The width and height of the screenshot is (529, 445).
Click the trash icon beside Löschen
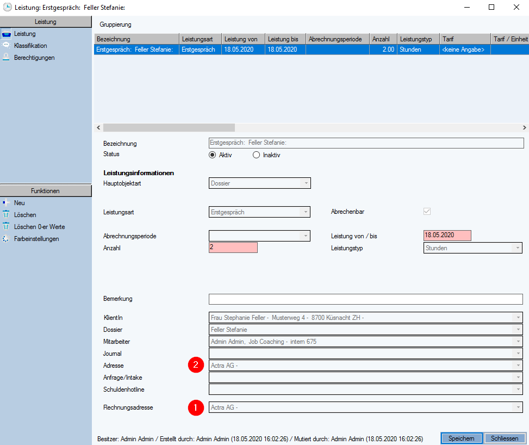pyautogui.click(x=6, y=215)
